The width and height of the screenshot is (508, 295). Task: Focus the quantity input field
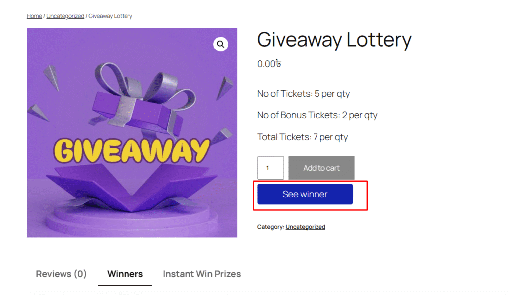coord(270,168)
